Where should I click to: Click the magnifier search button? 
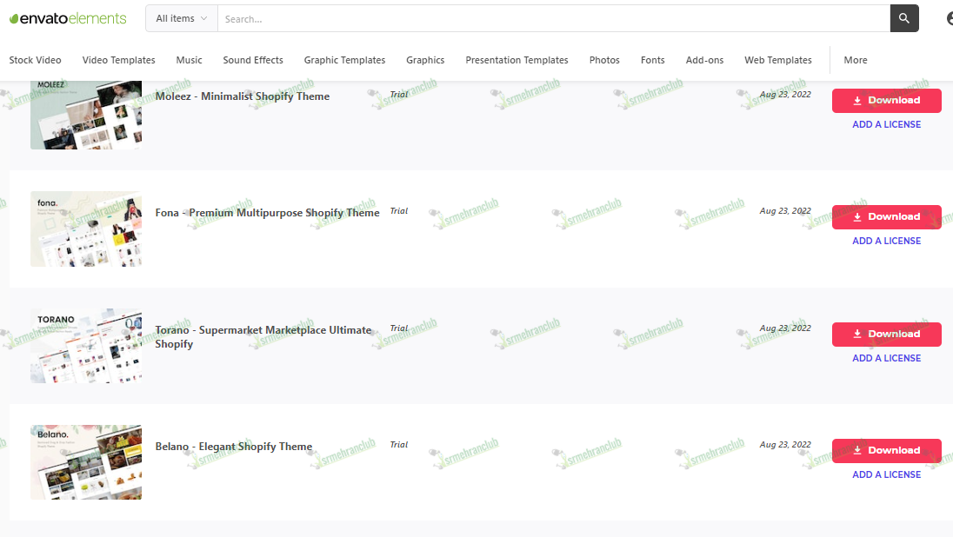(x=904, y=19)
